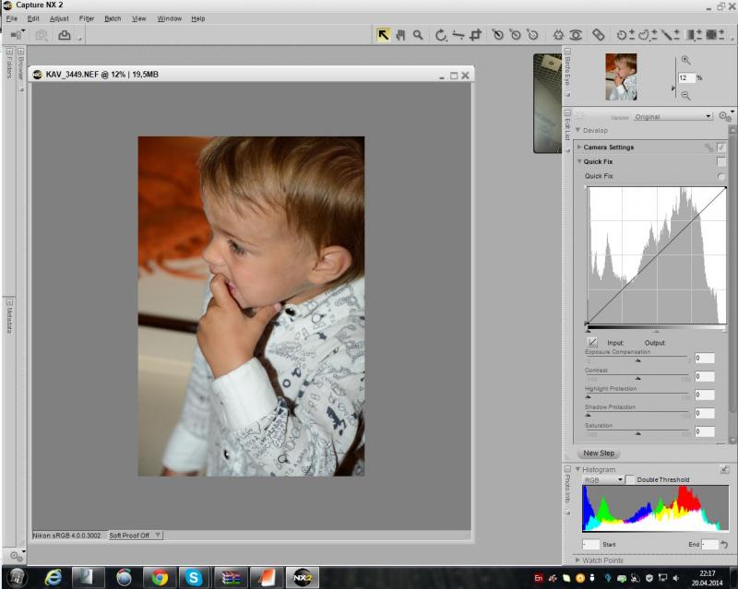
Task: Open the Filter menu
Action: (x=87, y=18)
